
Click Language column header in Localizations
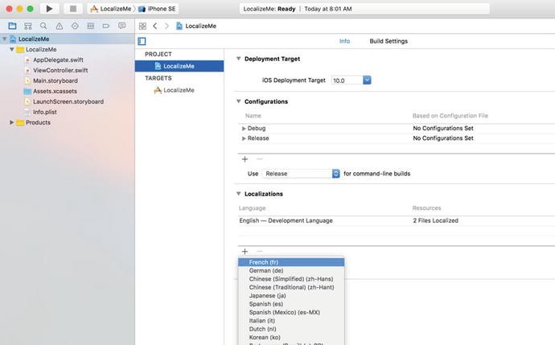pos(252,208)
